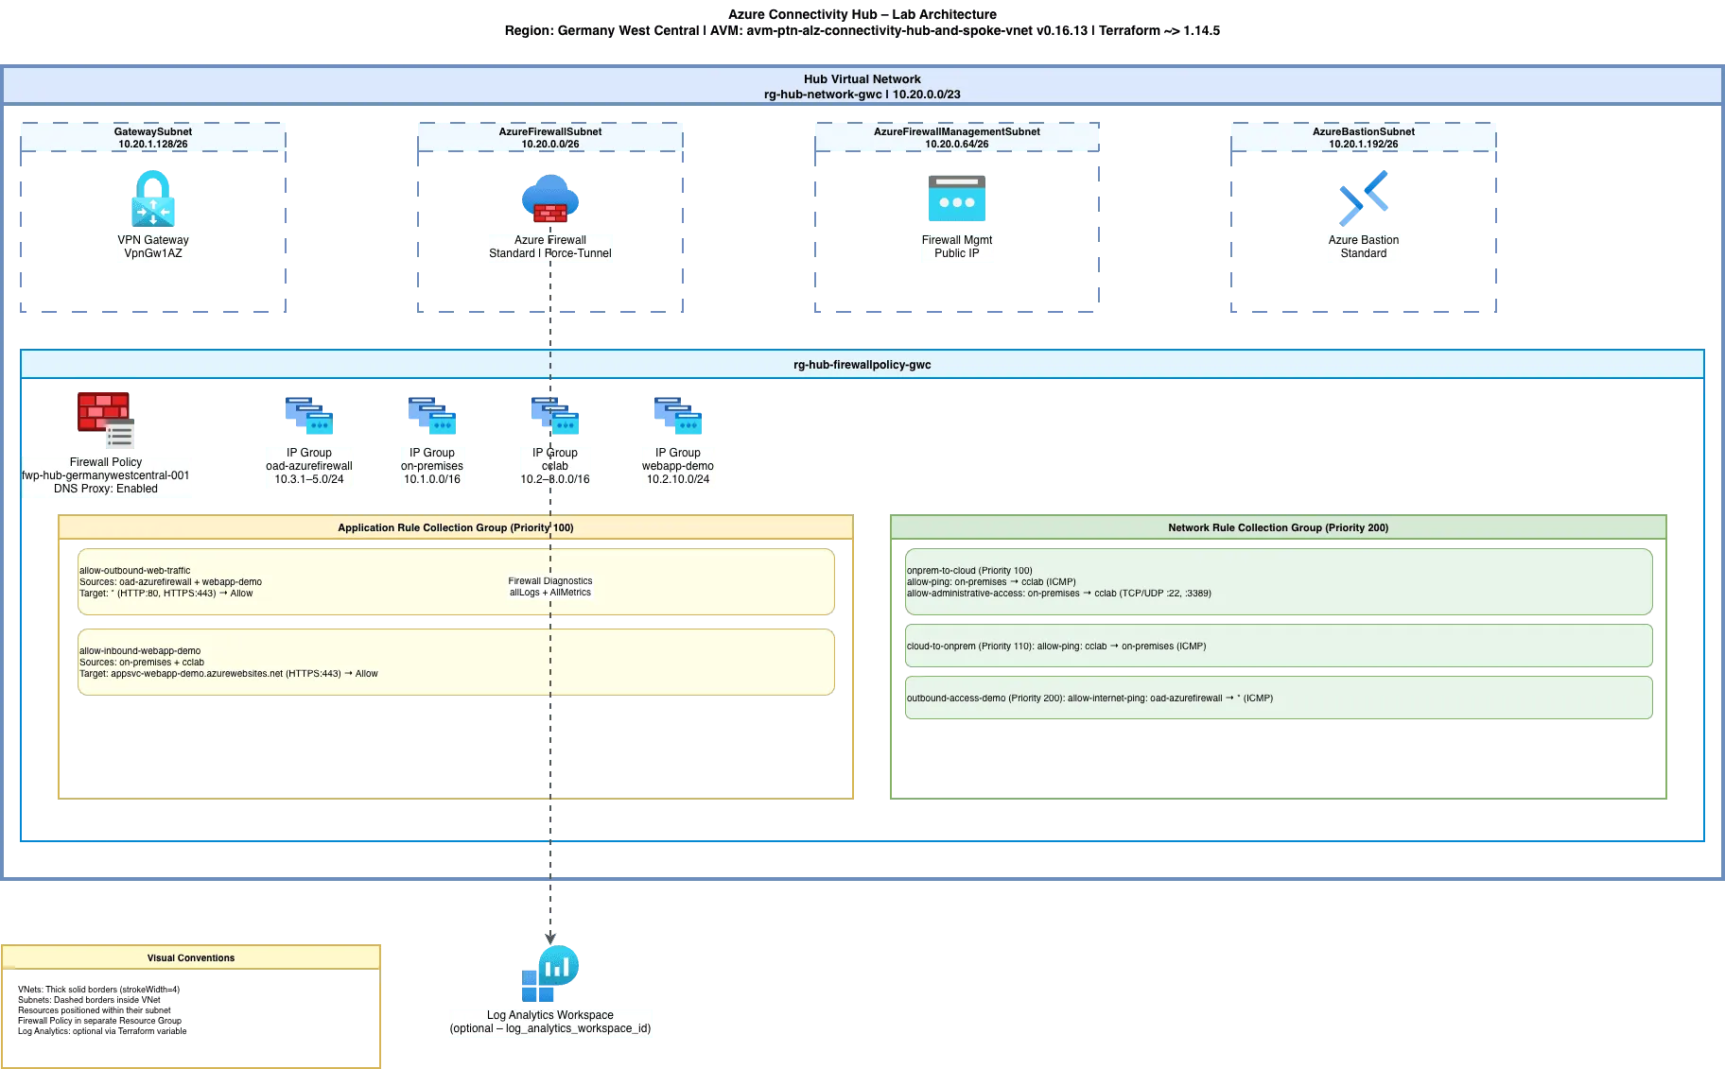Select the VPN Gateway icon
This screenshot has width=1725, height=1069.
153,198
